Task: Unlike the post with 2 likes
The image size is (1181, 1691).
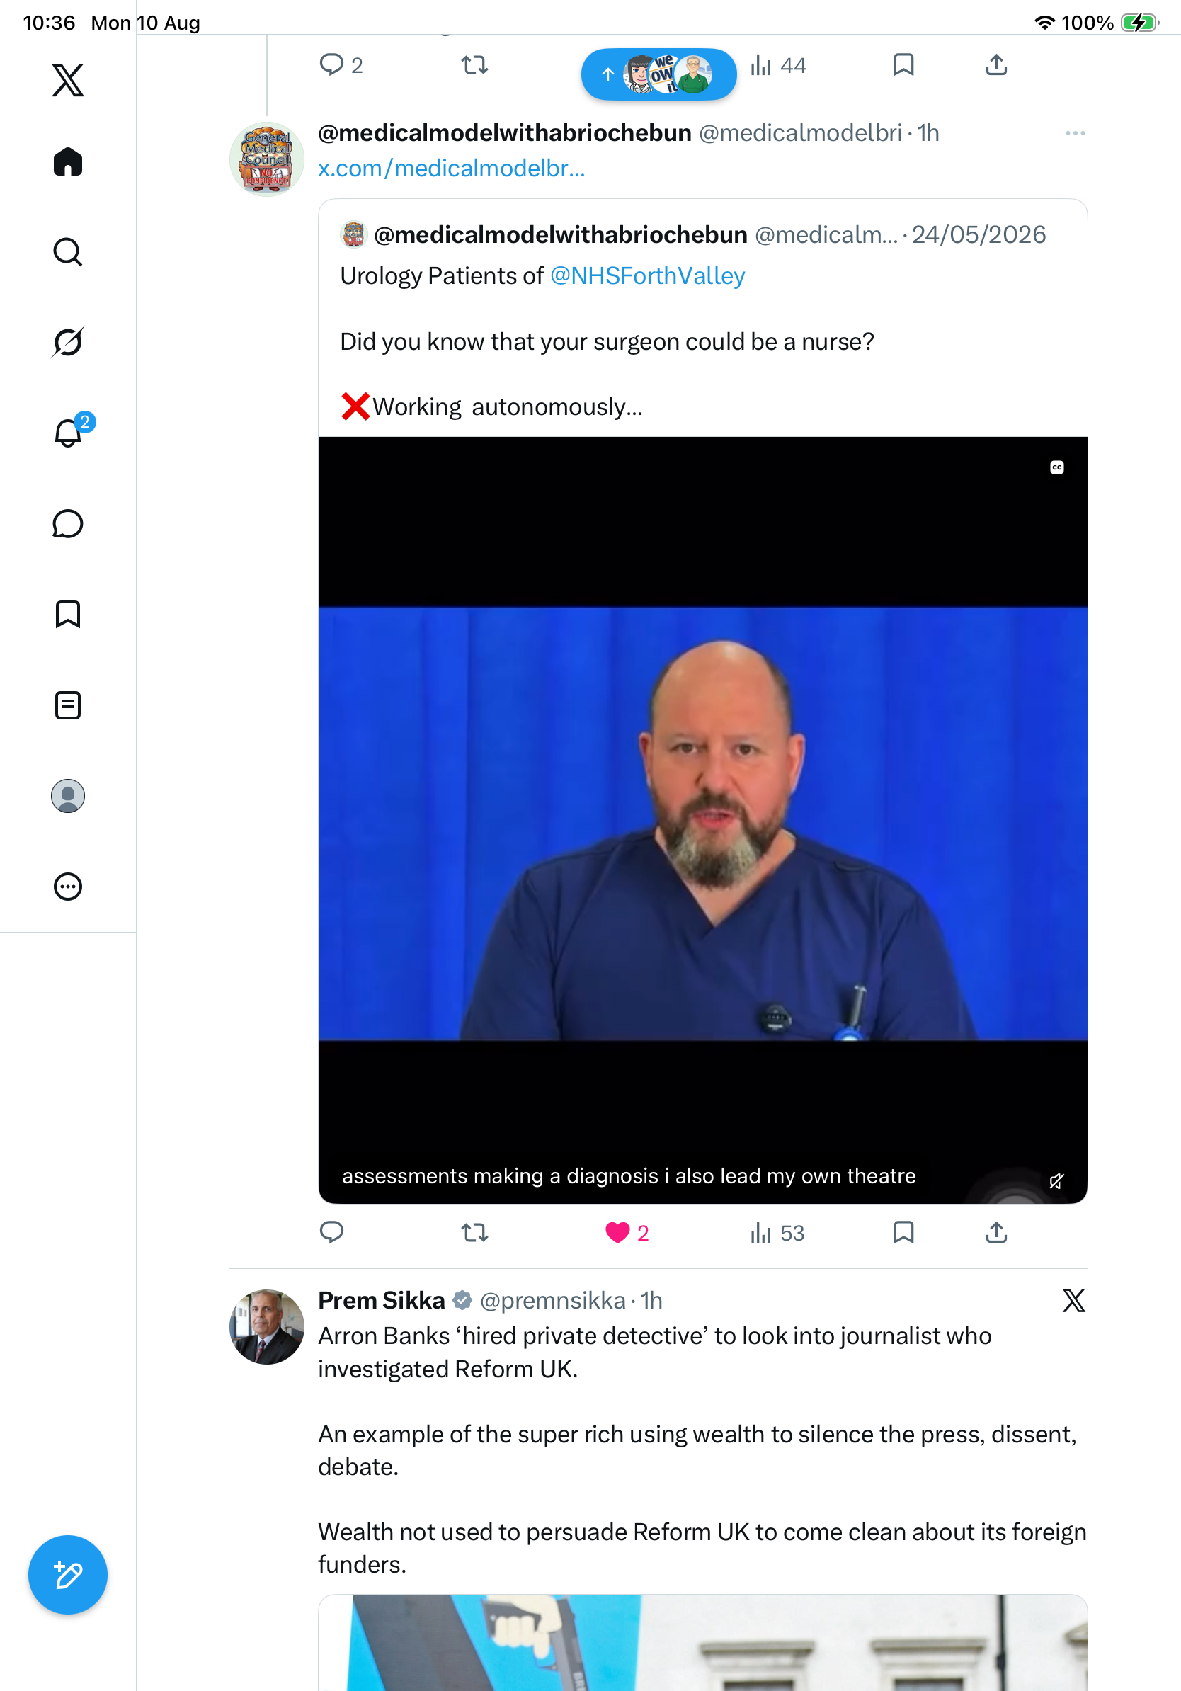Action: [627, 1232]
